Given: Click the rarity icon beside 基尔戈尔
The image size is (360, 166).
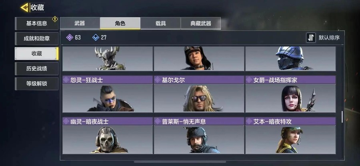Looking at the screenshot, I should (x=157, y=80).
